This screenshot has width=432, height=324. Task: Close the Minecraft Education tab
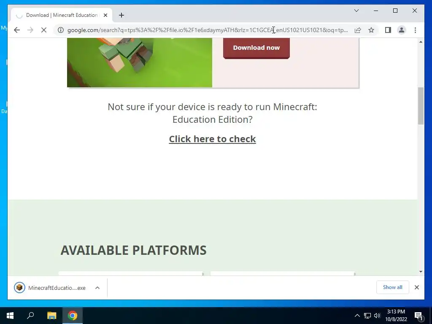tap(105, 15)
